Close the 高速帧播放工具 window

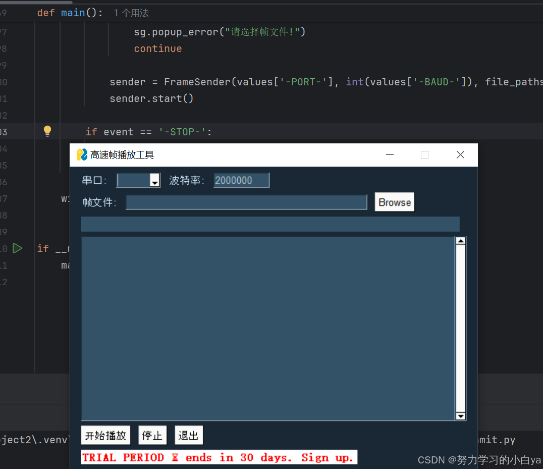[x=460, y=155]
